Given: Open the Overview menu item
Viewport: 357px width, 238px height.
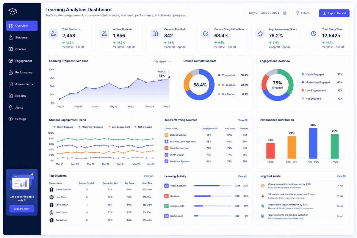Looking at the screenshot, I should [x=22, y=26].
